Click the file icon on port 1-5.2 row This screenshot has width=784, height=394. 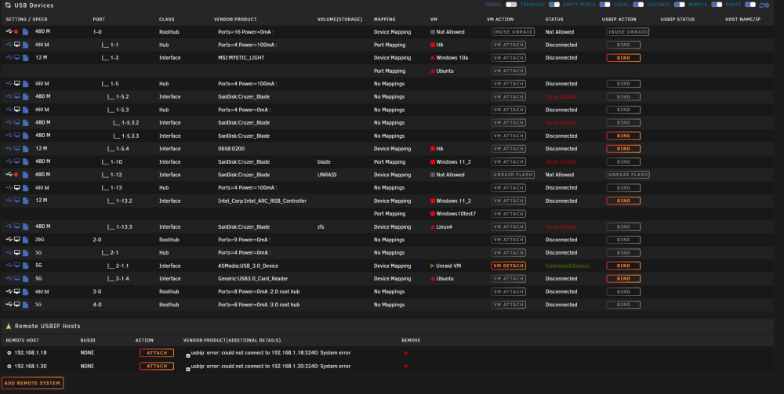coord(26,97)
